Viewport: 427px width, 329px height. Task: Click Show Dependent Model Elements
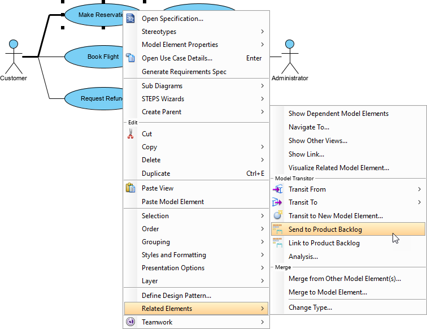pyautogui.click(x=338, y=114)
